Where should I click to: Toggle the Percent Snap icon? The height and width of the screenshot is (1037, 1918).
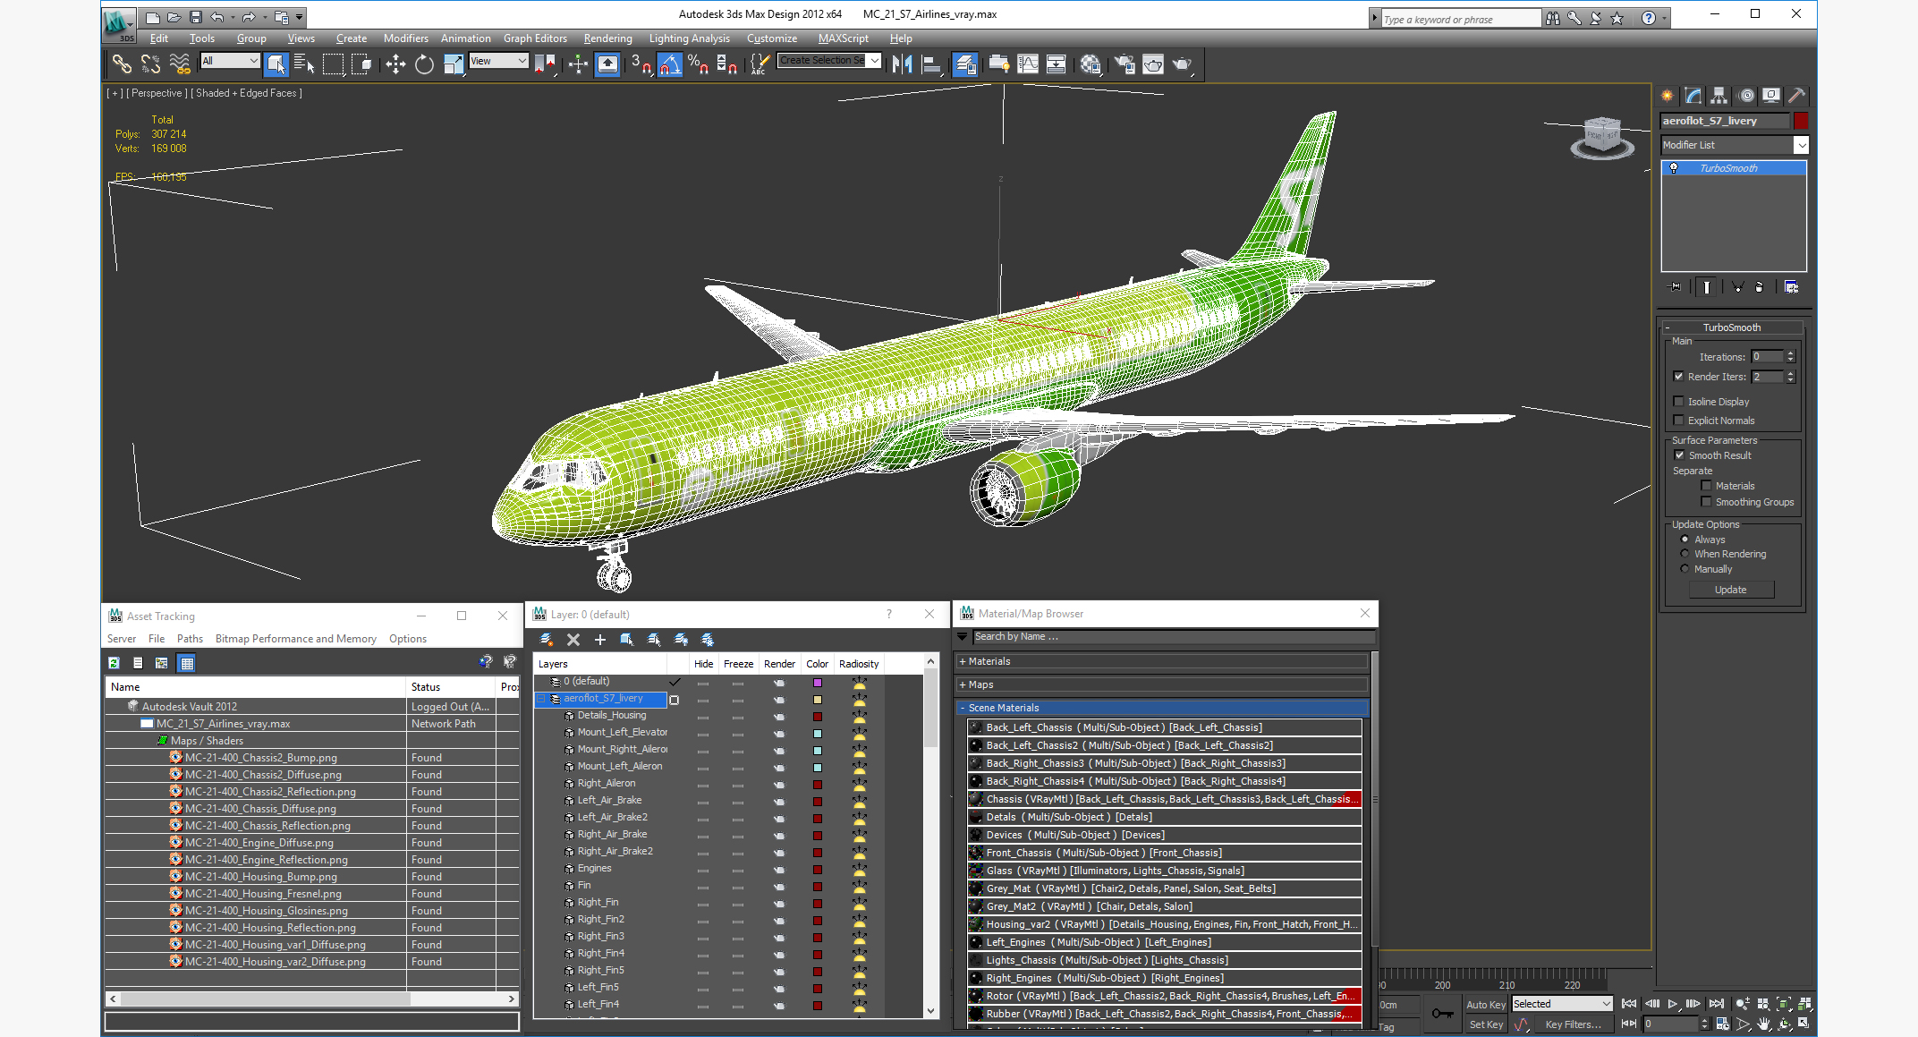point(698,64)
